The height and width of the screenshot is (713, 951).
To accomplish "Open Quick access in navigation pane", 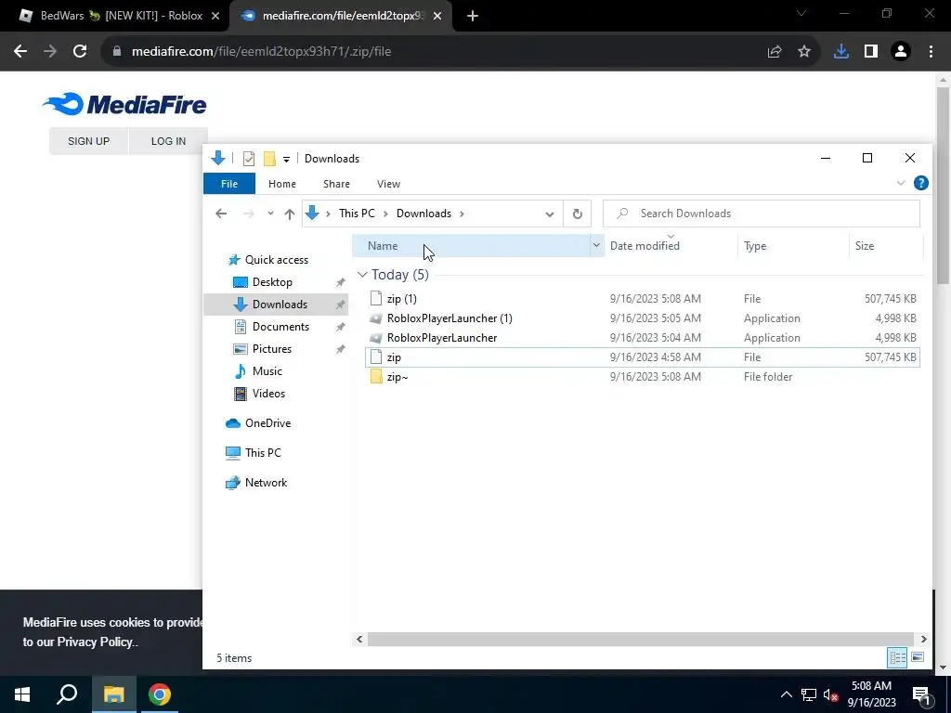I will click(x=277, y=260).
